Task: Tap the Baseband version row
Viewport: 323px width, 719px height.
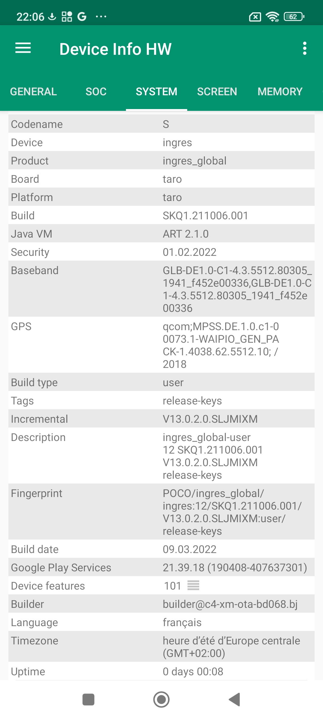Action: pos(161,289)
